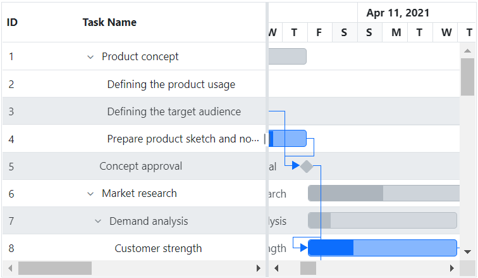Click the Product concept gray summary bar
The height and width of the screenshot is (278, 478).
point(288,56)
